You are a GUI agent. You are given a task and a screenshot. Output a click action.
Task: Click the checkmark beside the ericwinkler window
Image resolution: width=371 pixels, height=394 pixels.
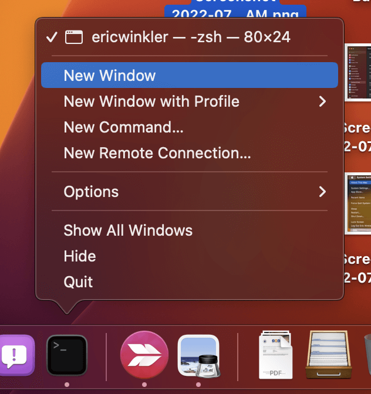click(52, 37)
